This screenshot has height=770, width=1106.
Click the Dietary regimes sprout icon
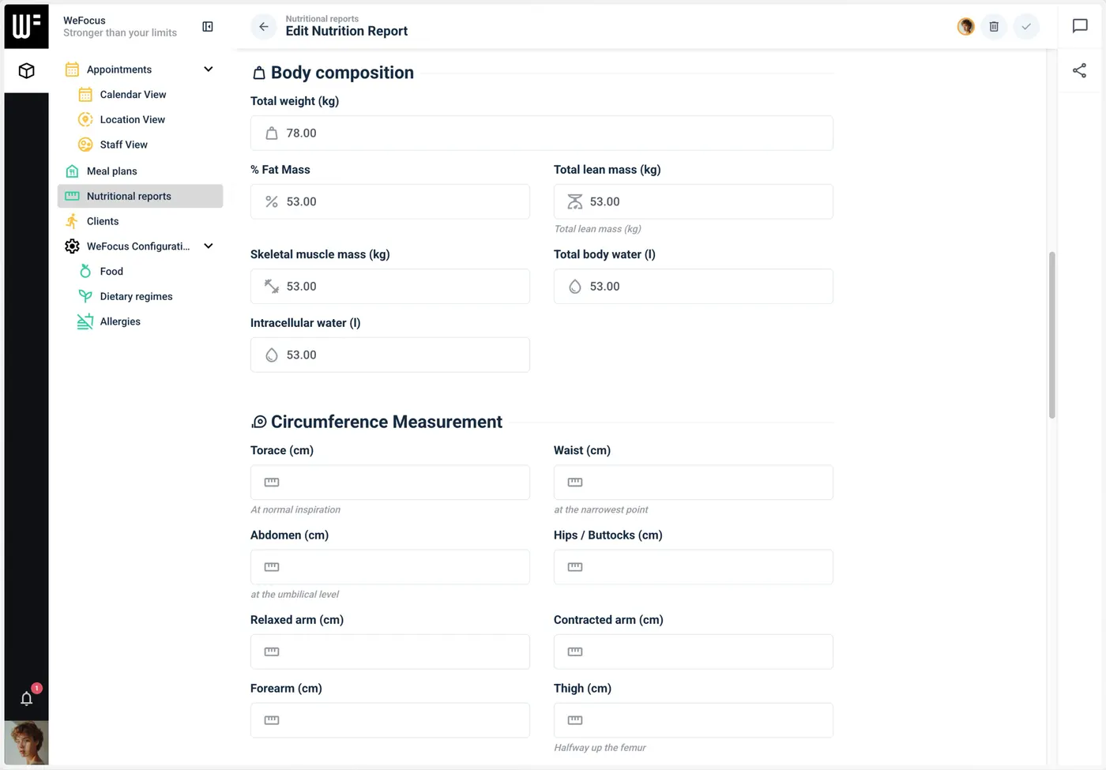[x=85, y=296]
